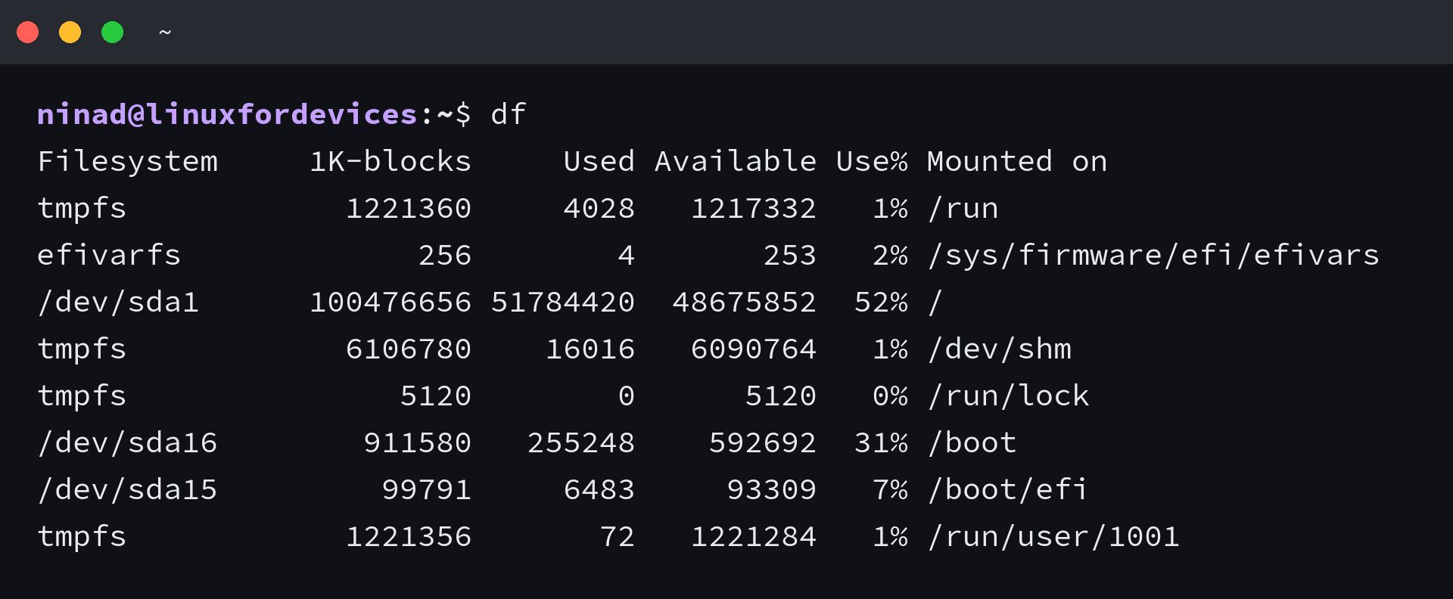Click the 2% usage value
Screen dimensions: 1453x599
890,255
